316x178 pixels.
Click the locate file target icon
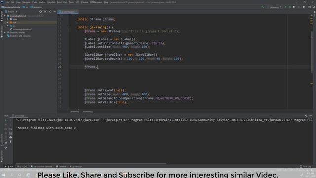40,12
